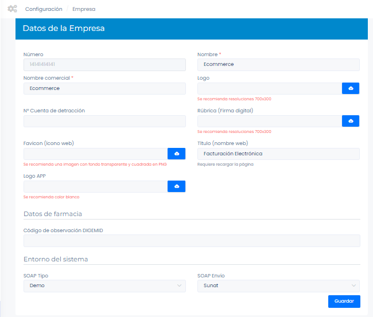Upload Logo APP with cloud button

[x=176, y=186]
